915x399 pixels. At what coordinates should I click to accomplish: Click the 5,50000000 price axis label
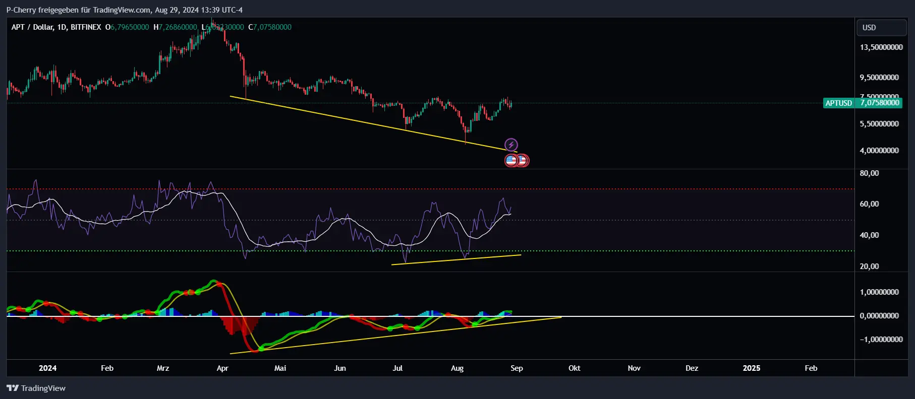[x=879, y=124]
